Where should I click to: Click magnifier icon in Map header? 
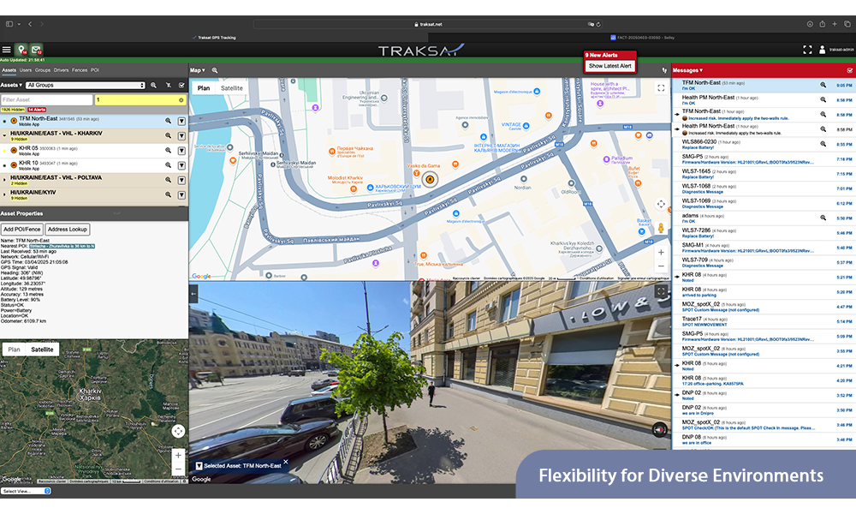215,70
